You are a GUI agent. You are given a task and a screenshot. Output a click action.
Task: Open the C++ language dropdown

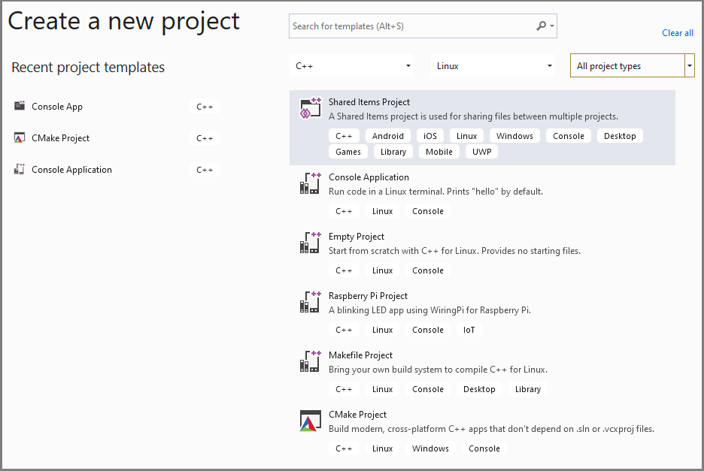(351, 65)
